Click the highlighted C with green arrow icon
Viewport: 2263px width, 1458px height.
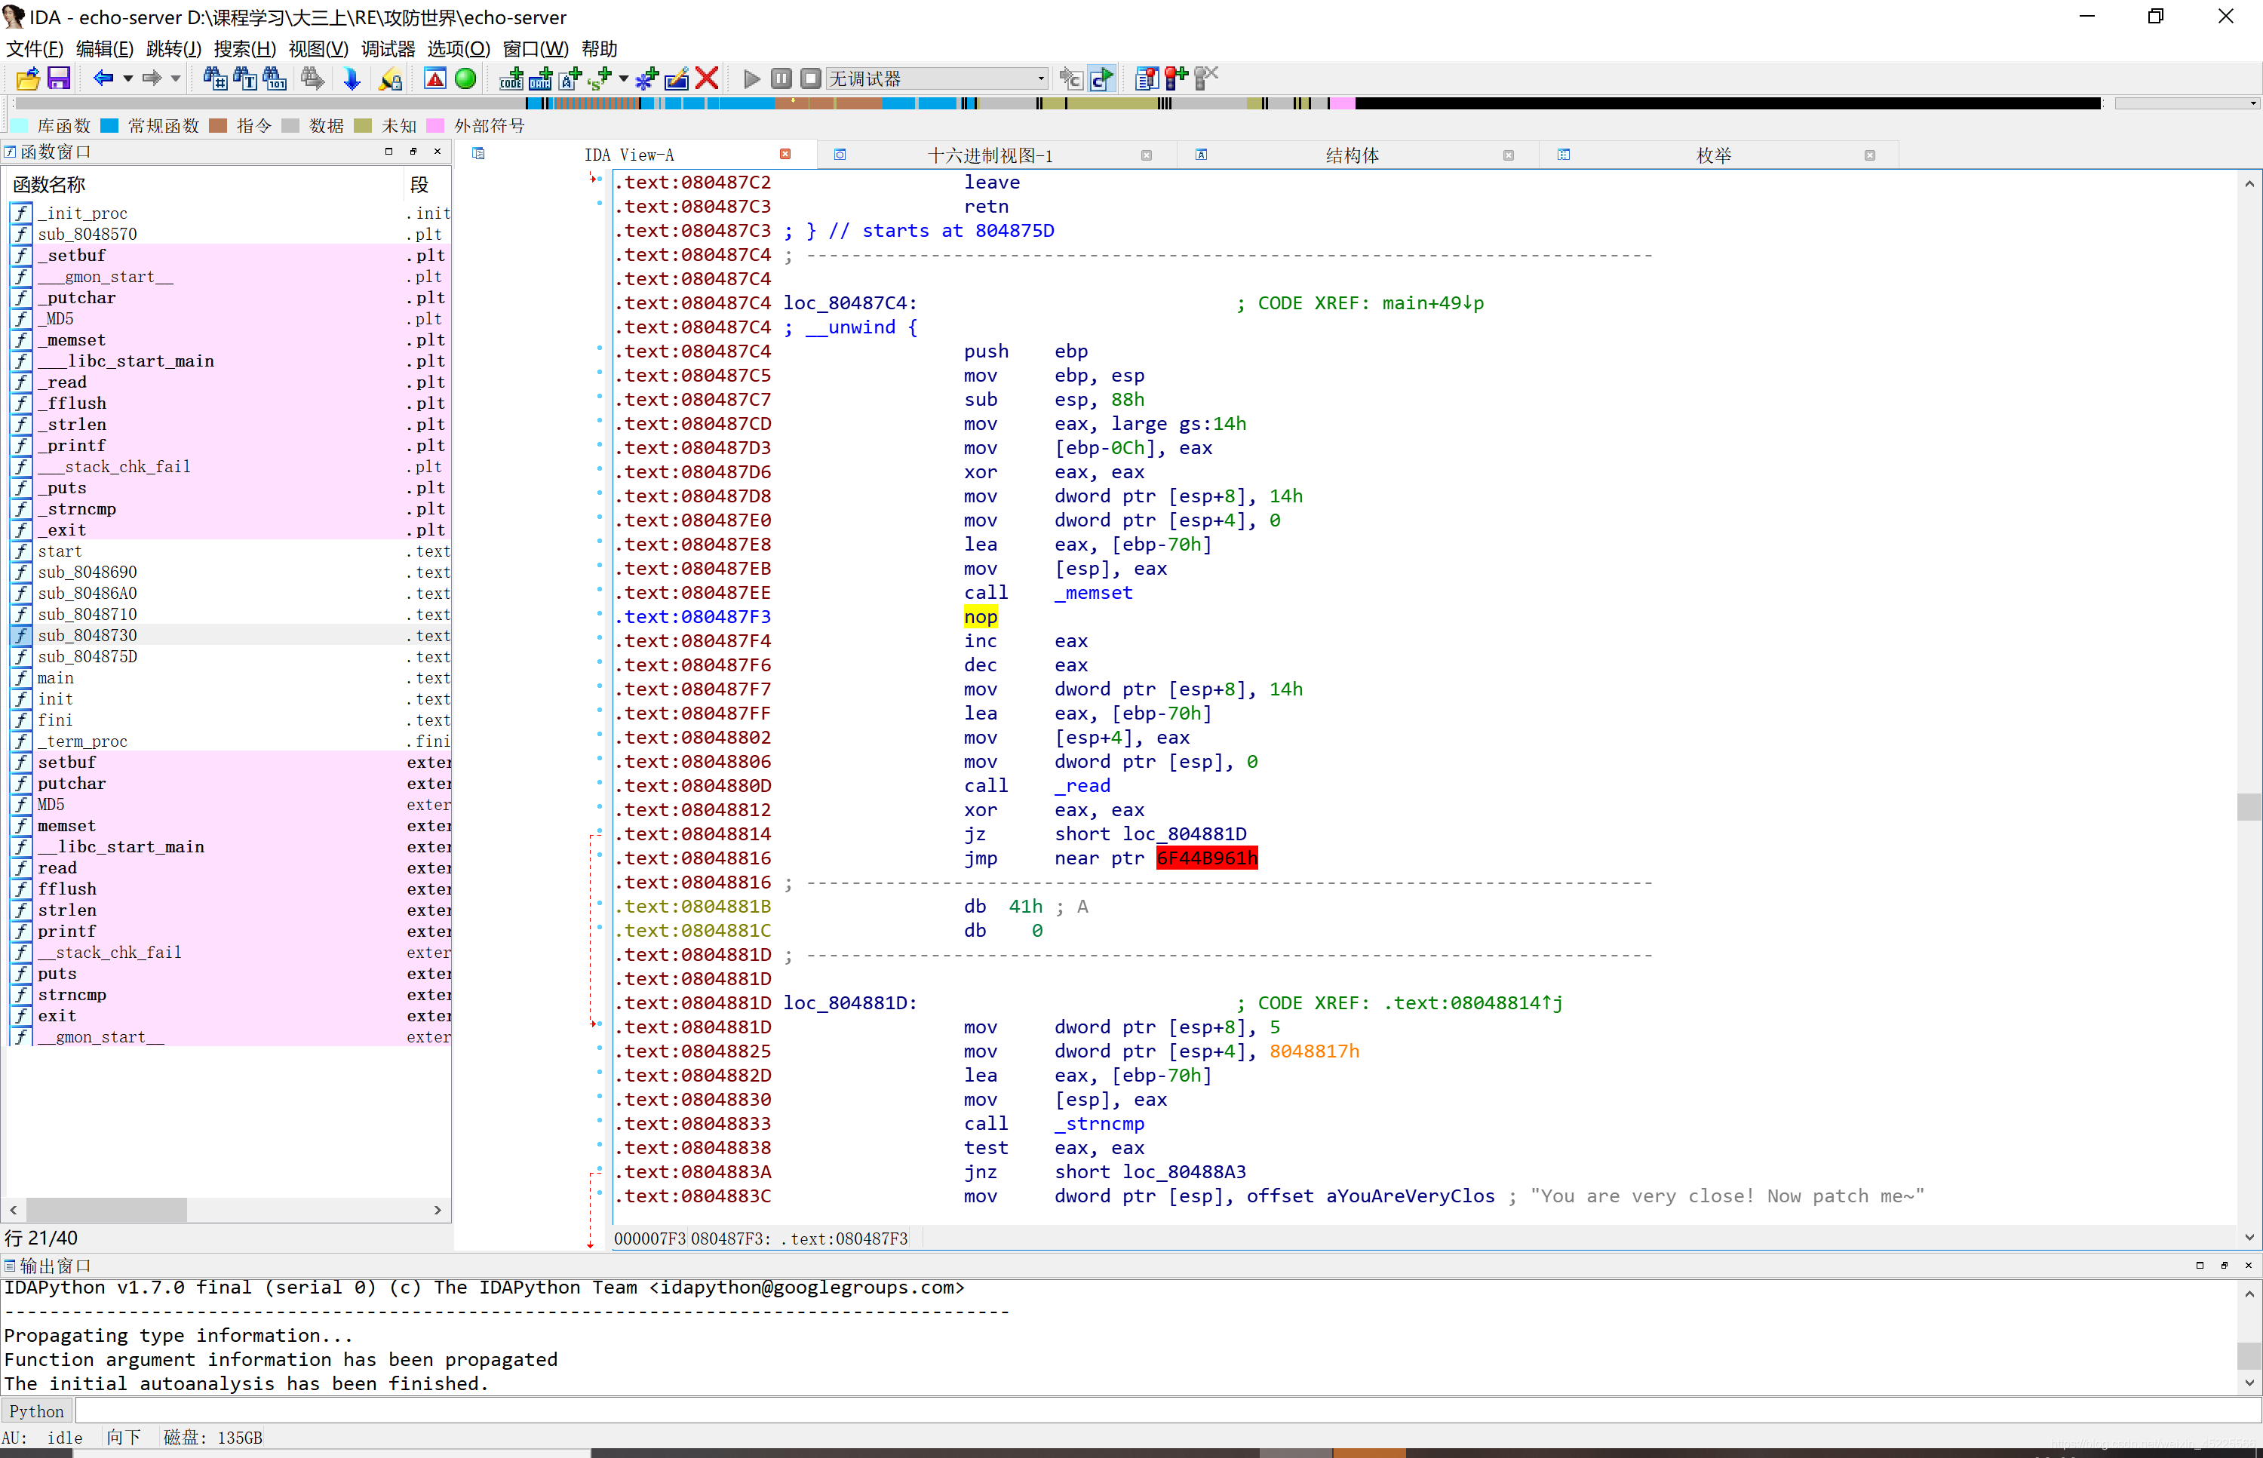coord(1101,78)
